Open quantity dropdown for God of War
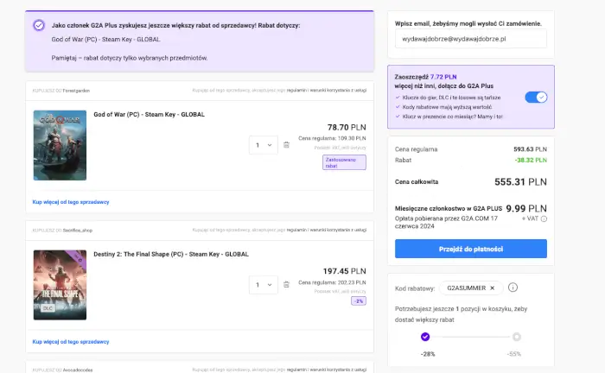The height and width of the screenshot is (373, 605). coord(263,144)
